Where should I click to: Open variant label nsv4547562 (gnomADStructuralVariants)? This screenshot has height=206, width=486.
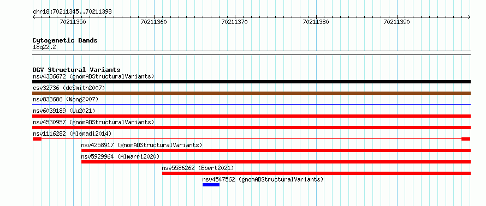tap(263, 179)
